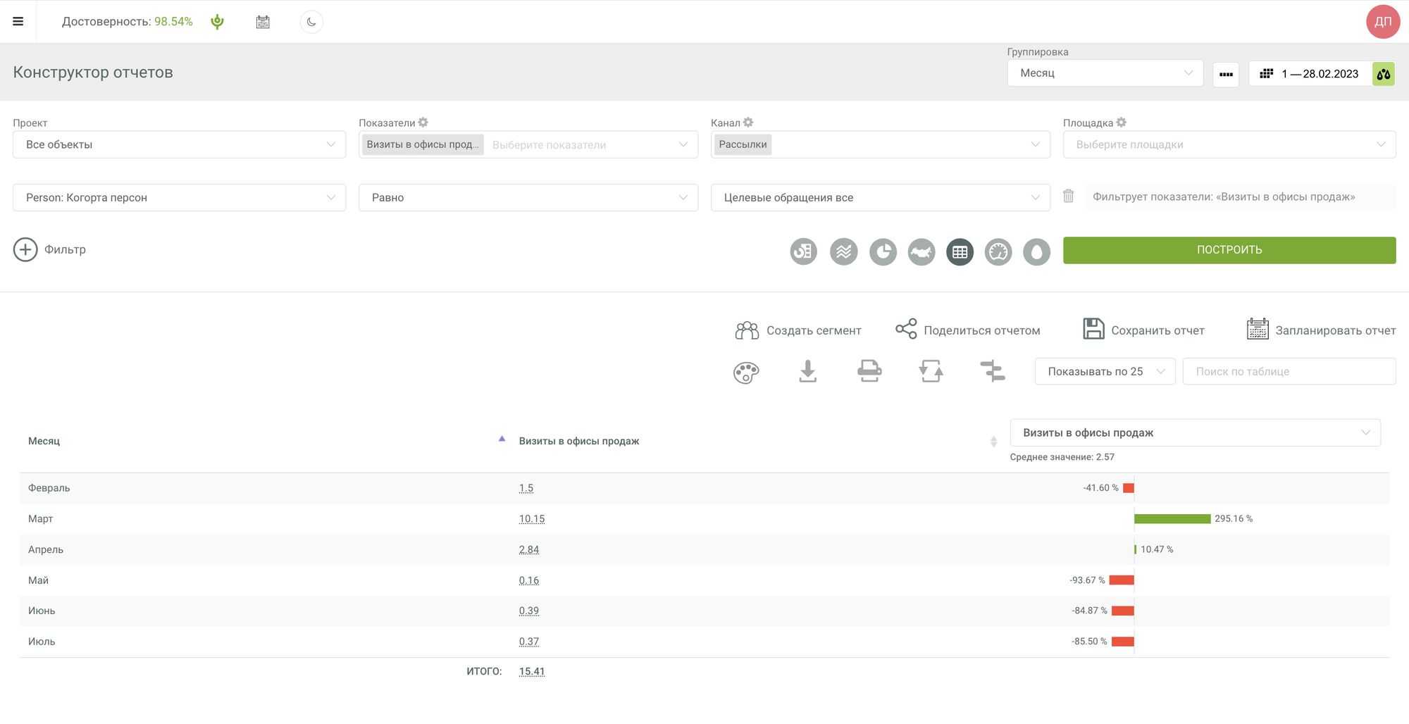Expand the Показывать по 25 dropdown
The width and height of the screenshot is (1409, 724).
(x=1104, y=371)
